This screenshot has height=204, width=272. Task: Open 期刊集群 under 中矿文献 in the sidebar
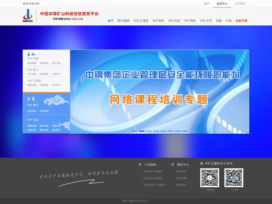click(x=32, y=63)
